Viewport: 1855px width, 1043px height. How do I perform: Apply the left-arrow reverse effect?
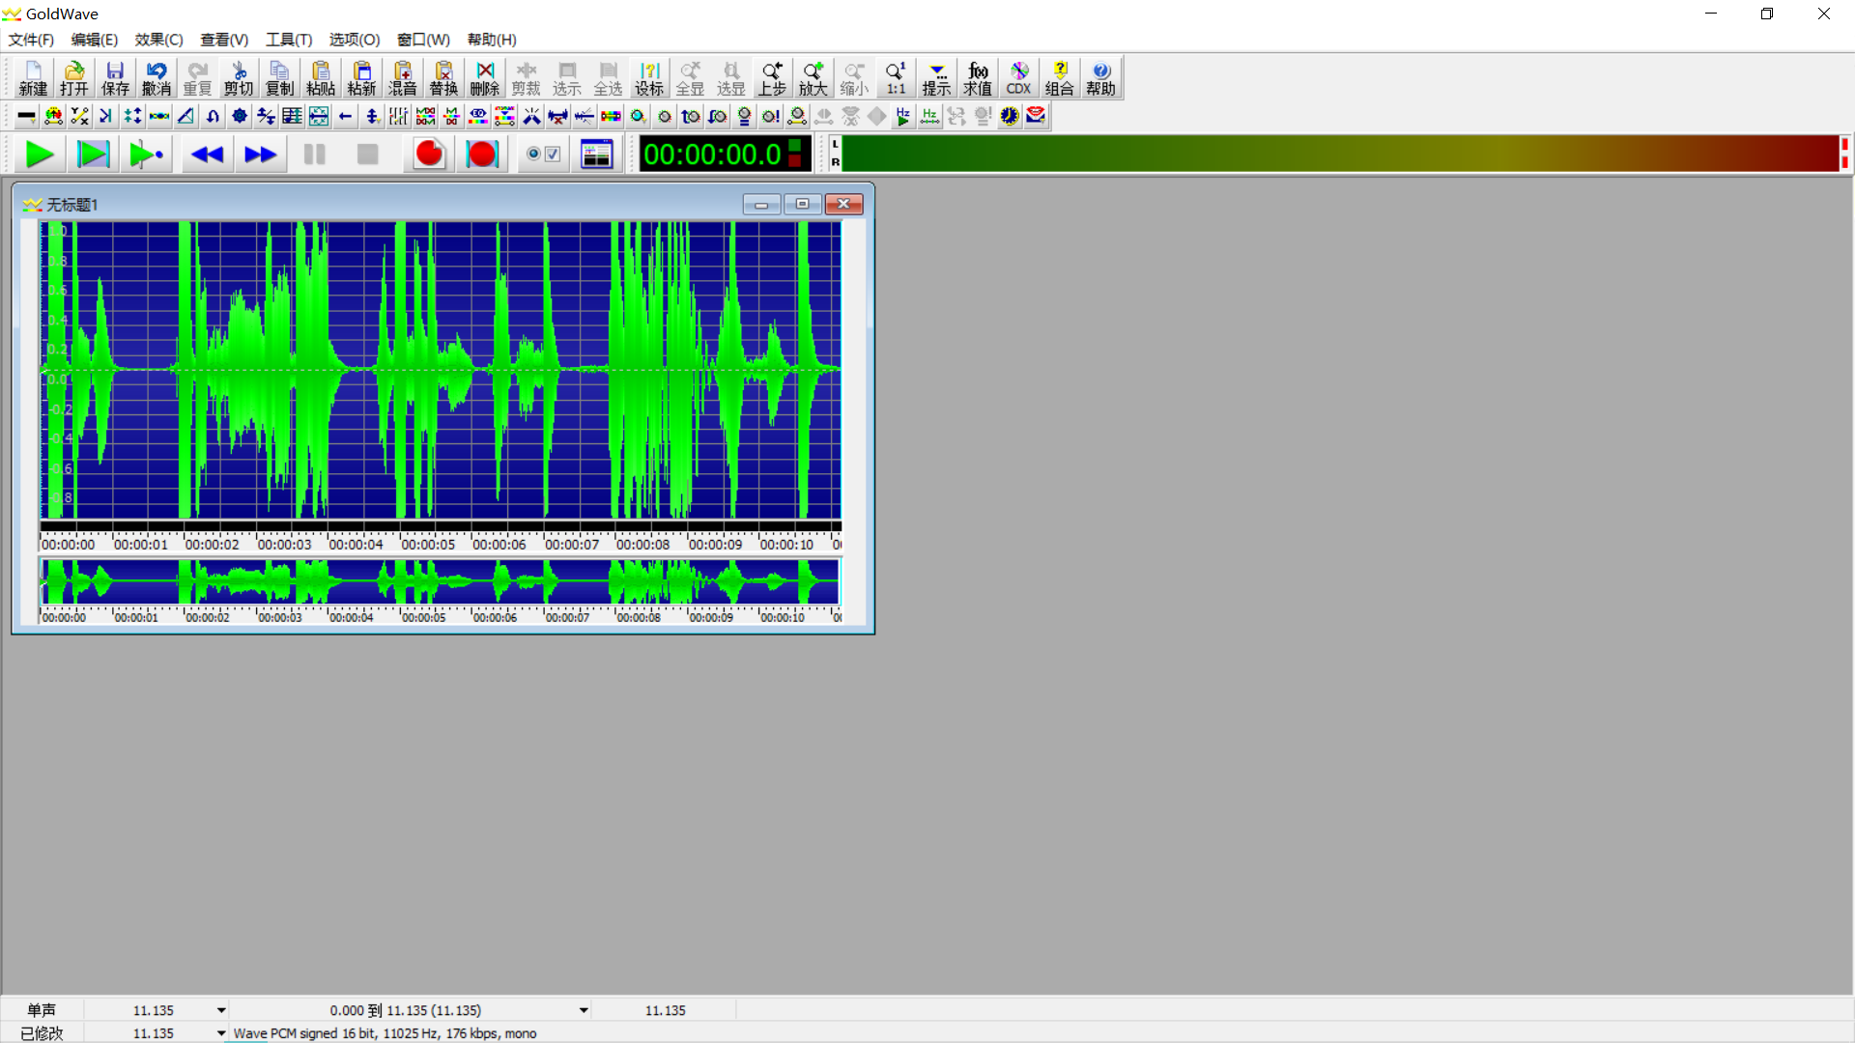coord(346,116)
